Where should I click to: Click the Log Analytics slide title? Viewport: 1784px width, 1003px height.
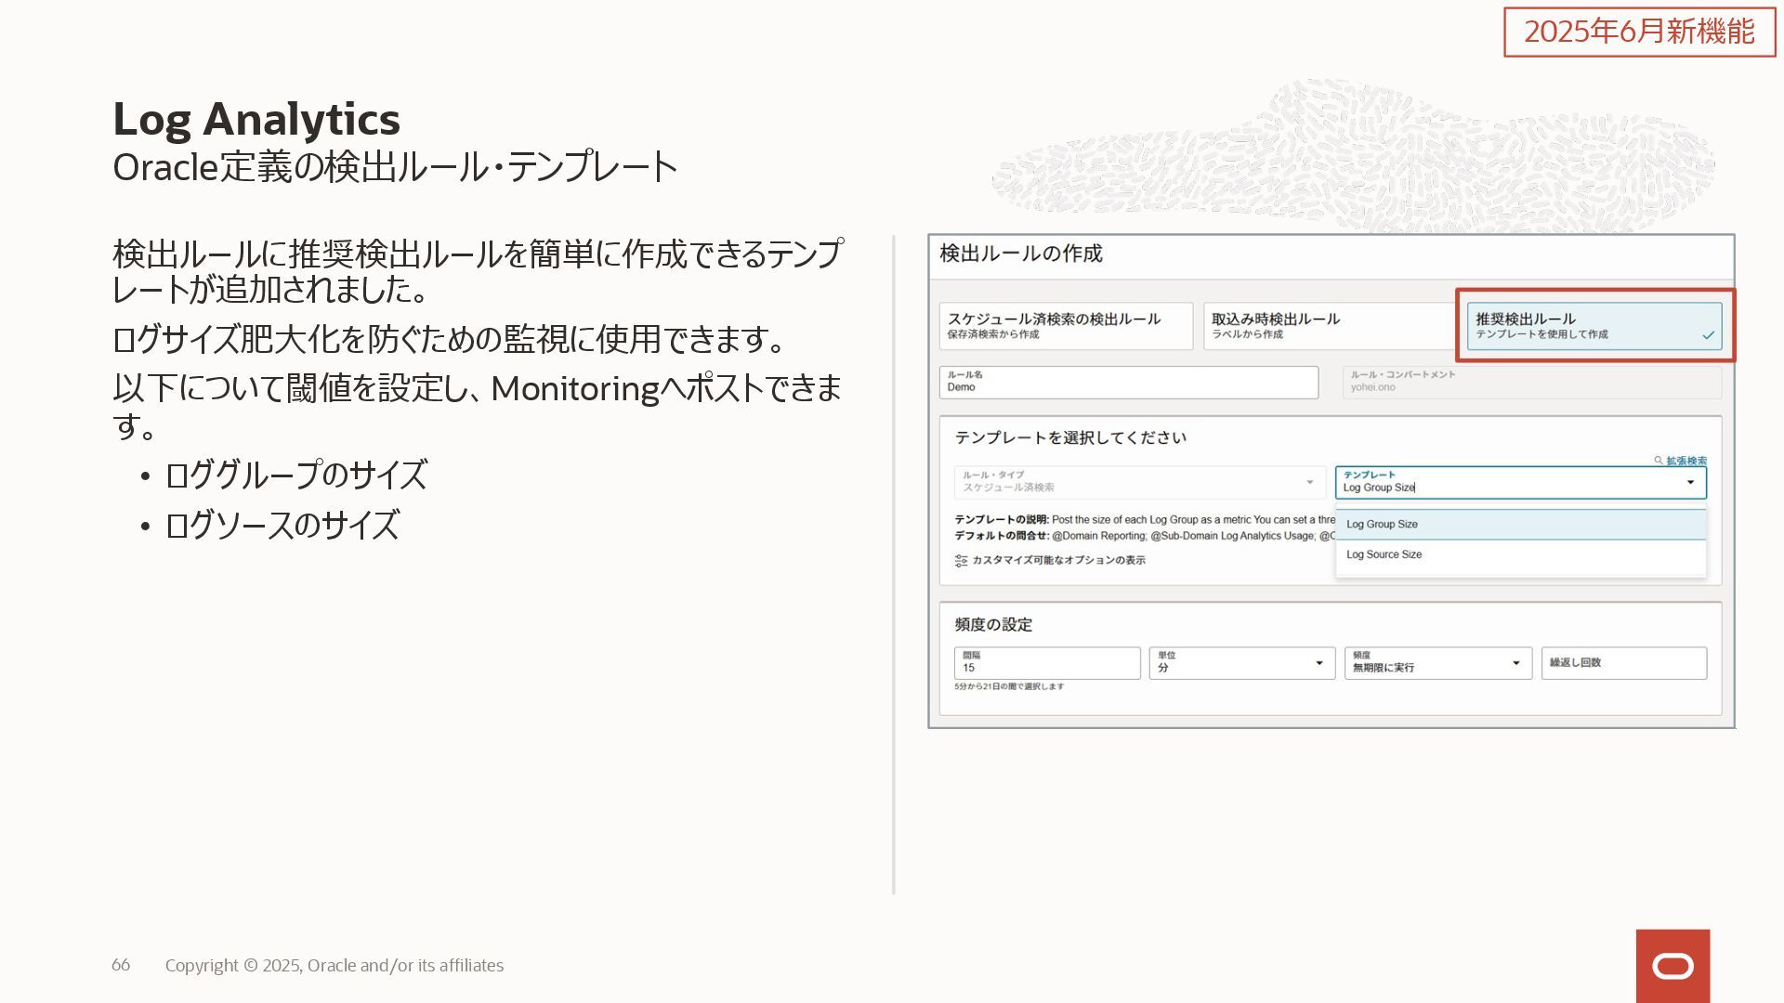[x=256, y=119]
